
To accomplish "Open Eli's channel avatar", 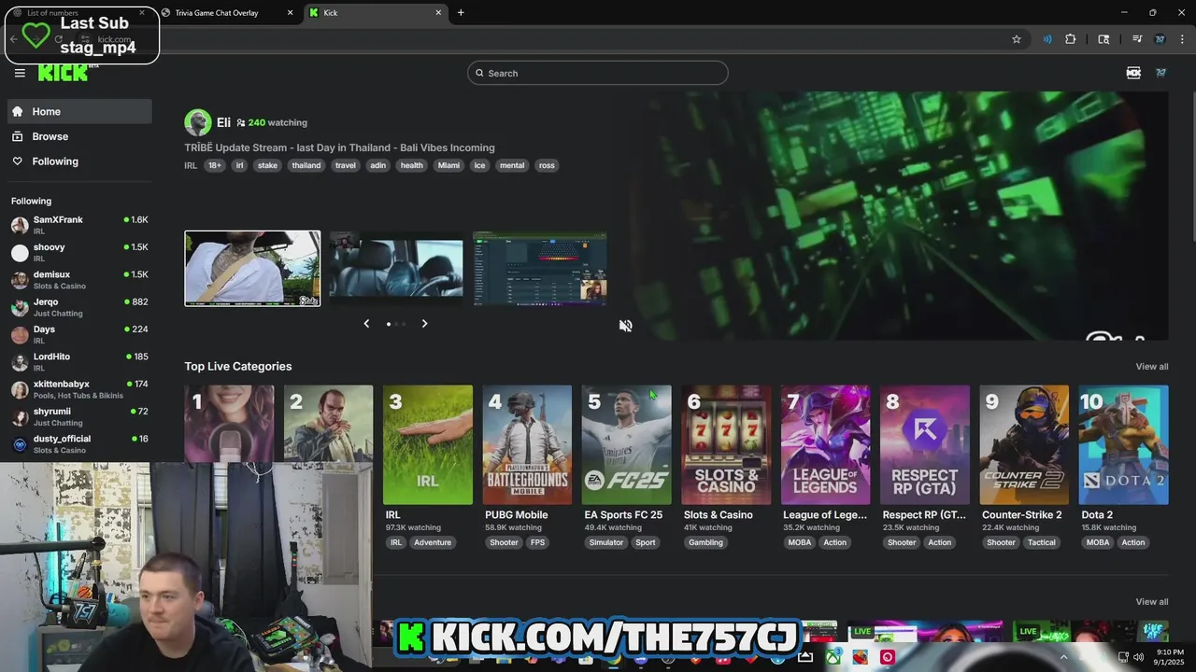I will 197,122.
